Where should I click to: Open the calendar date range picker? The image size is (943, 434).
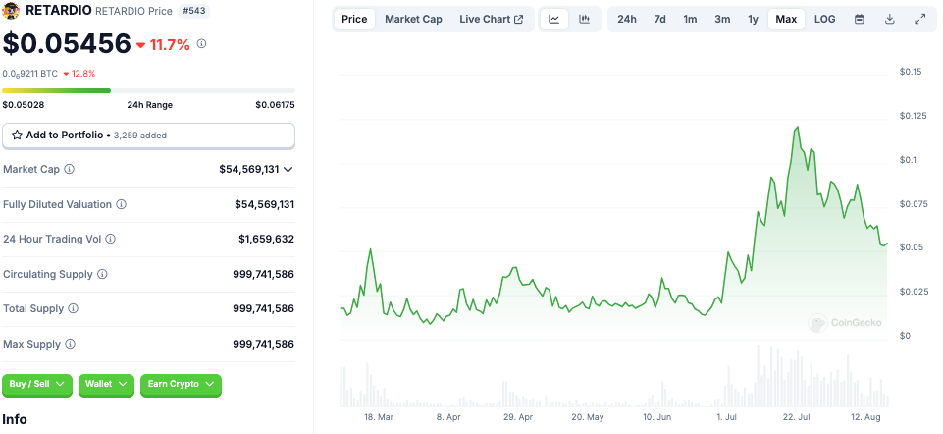860,20
